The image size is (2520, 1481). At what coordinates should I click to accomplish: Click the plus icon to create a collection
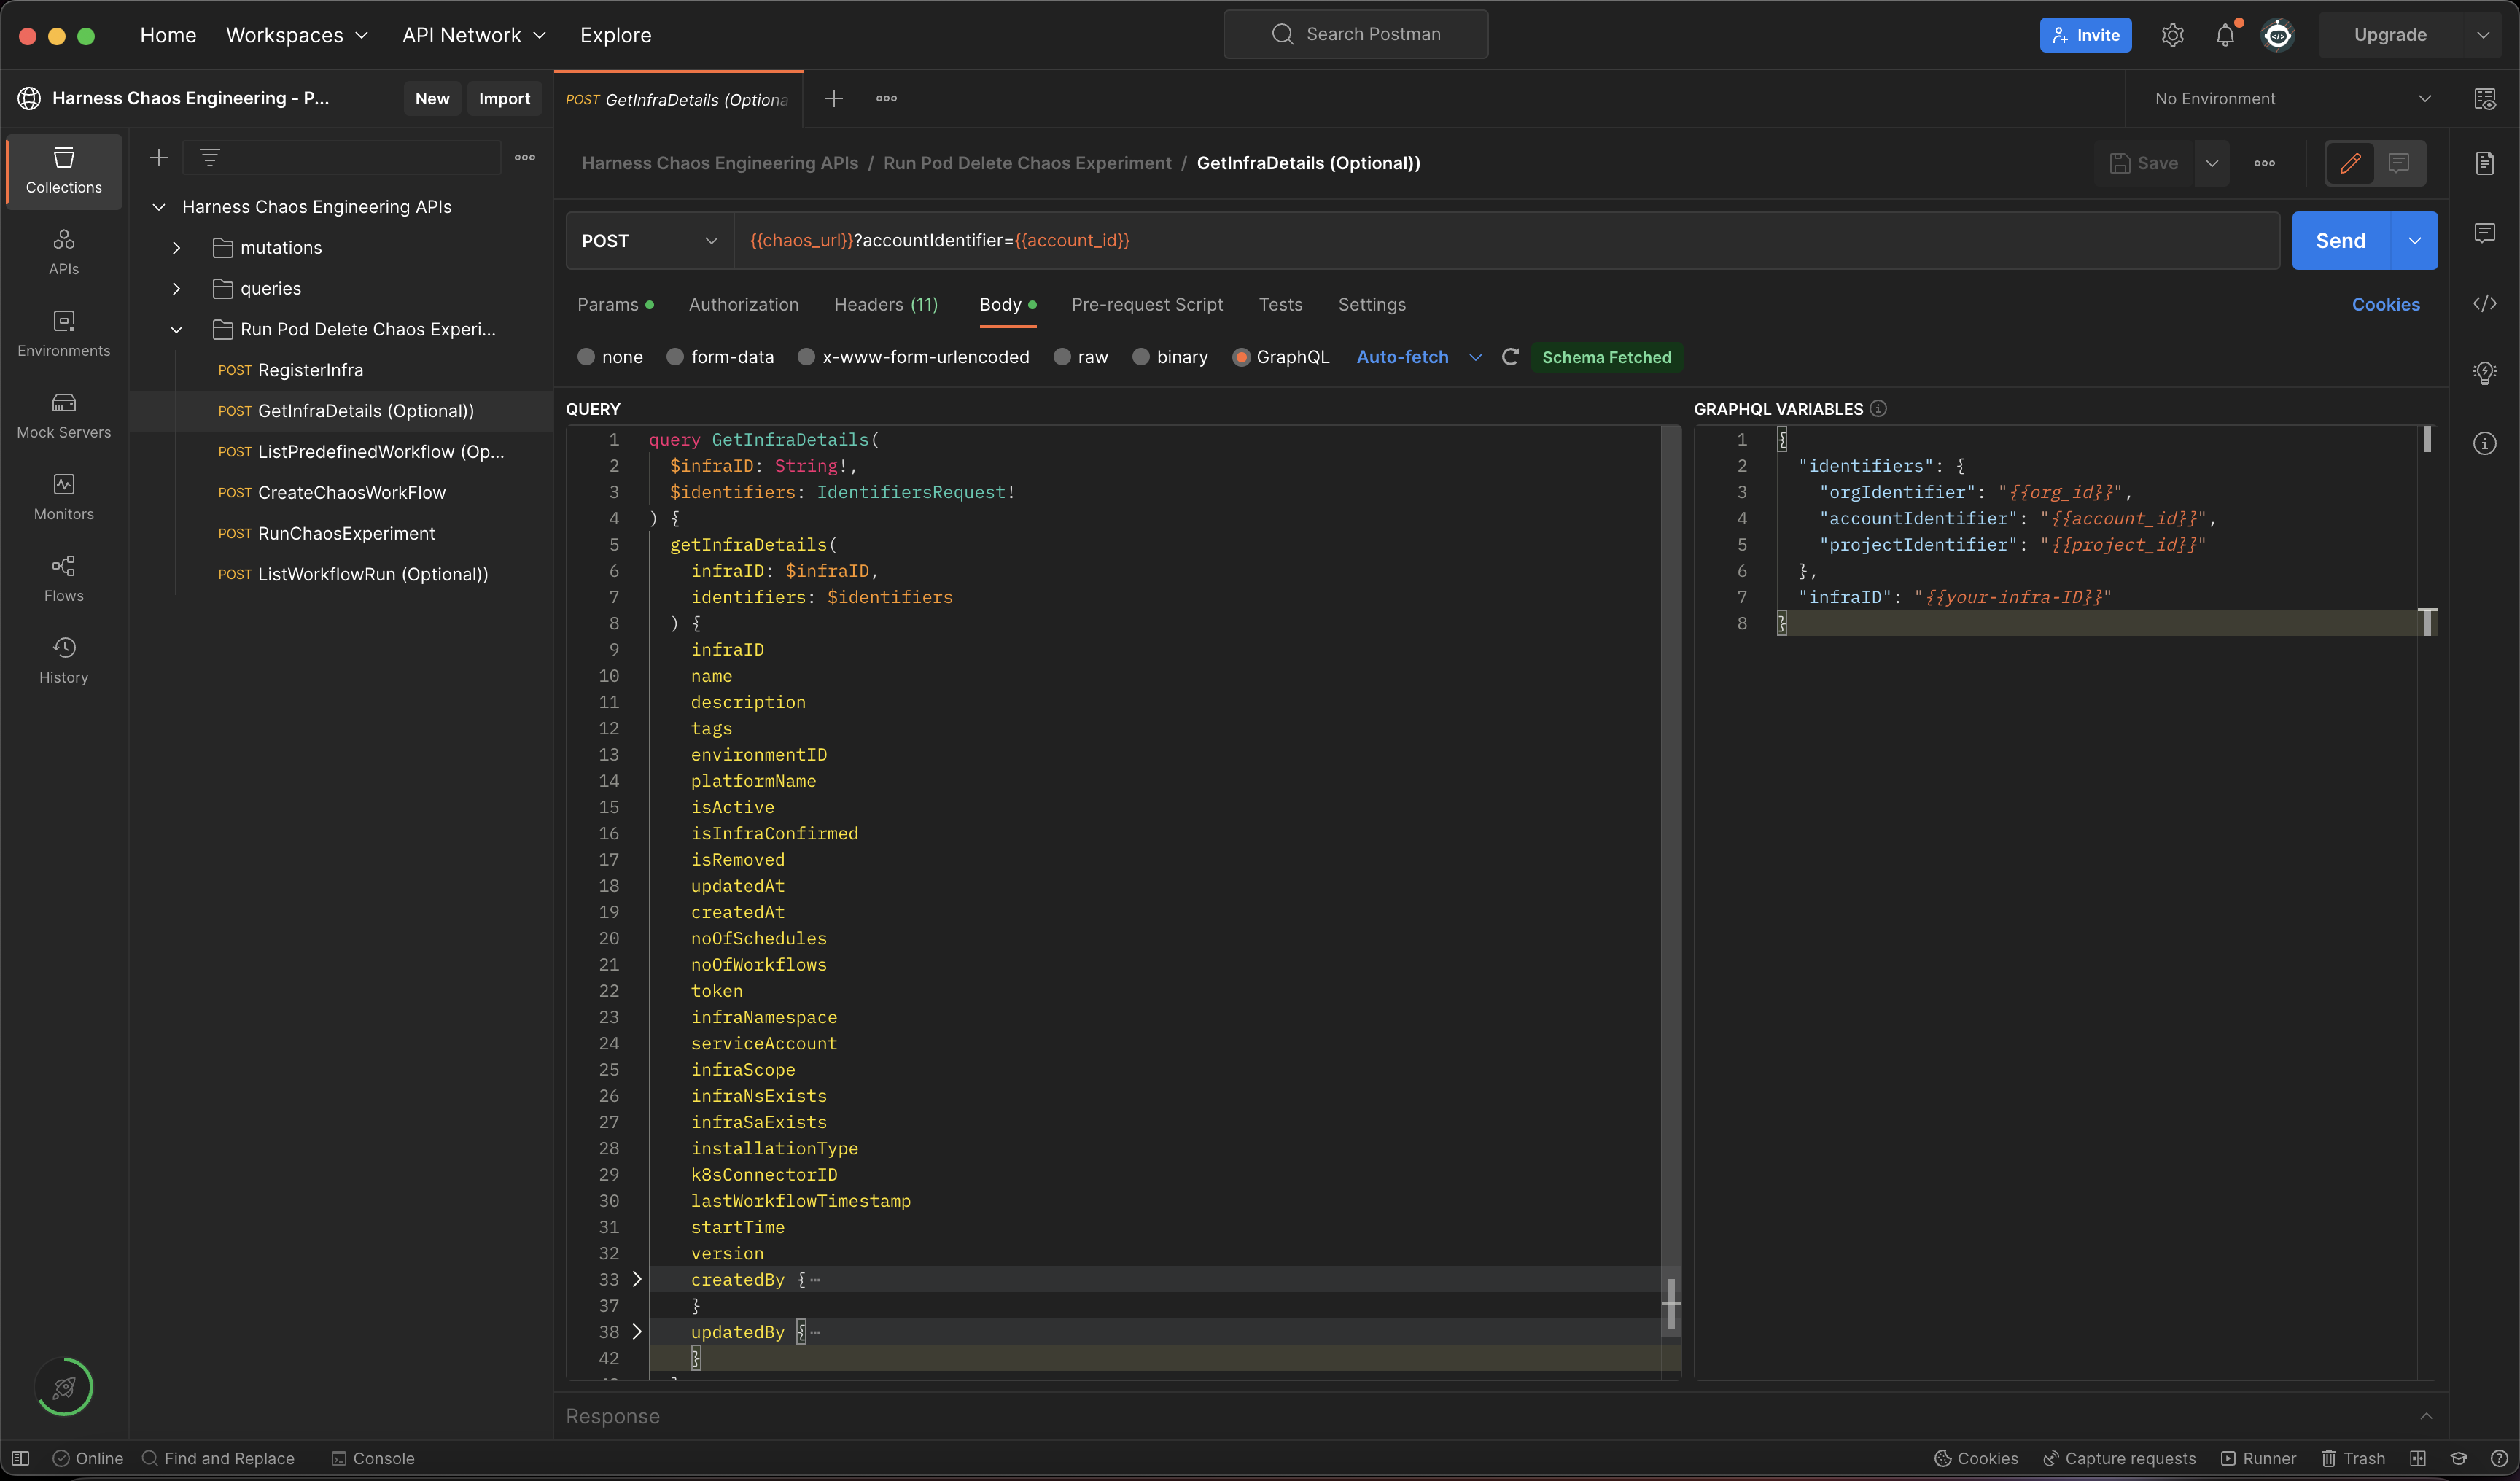point(158,157)
